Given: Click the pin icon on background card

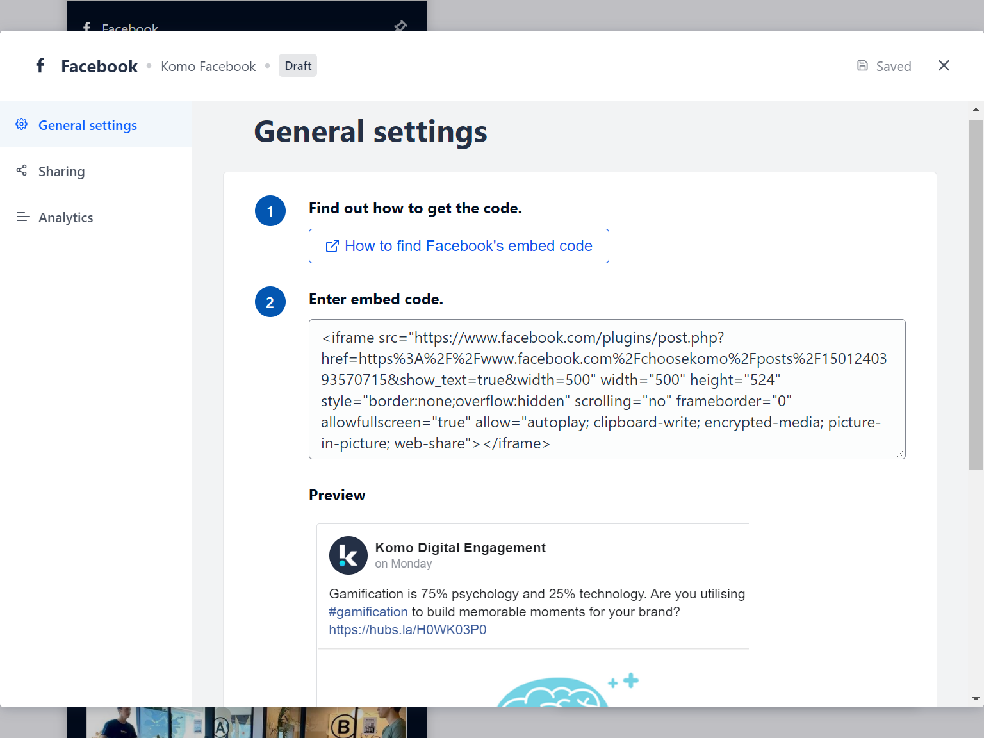Looking at the screenshot, I should (400, 26).
